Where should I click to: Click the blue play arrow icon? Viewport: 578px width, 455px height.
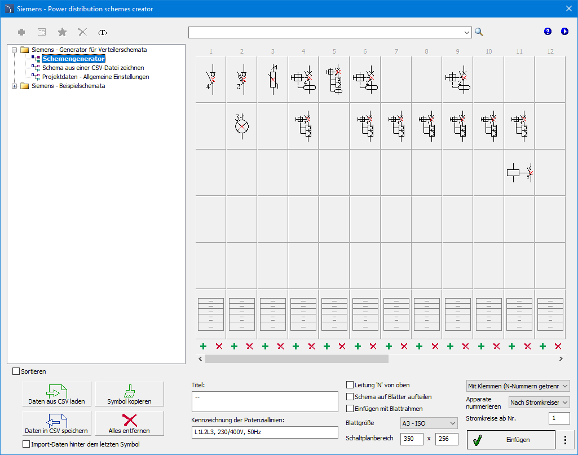[x=564, y=32]
